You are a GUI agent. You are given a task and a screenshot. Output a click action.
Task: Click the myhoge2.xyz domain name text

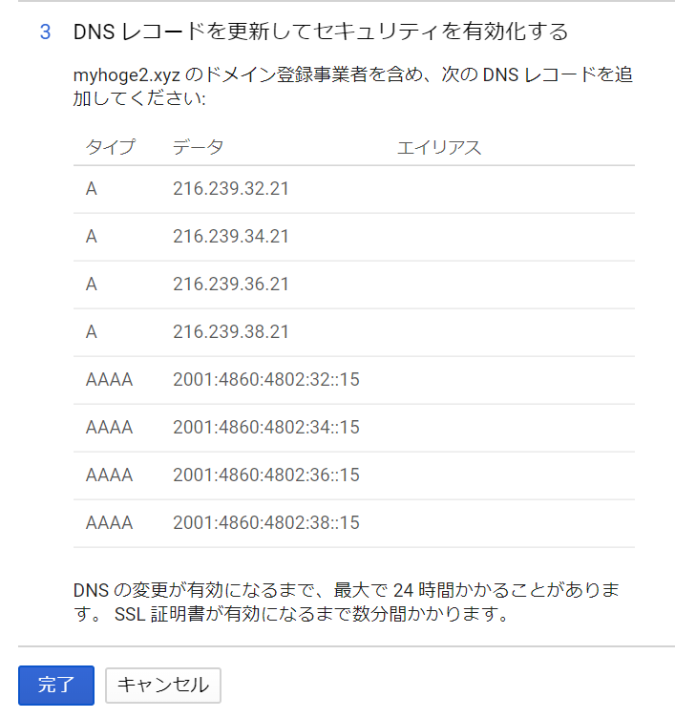[x=126, y=74]
